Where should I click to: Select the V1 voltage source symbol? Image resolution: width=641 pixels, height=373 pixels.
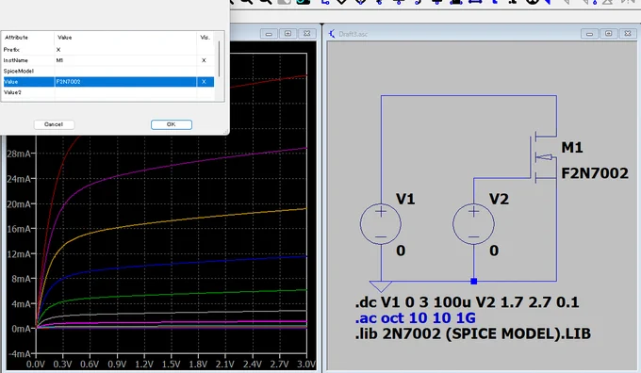point(381,224)
